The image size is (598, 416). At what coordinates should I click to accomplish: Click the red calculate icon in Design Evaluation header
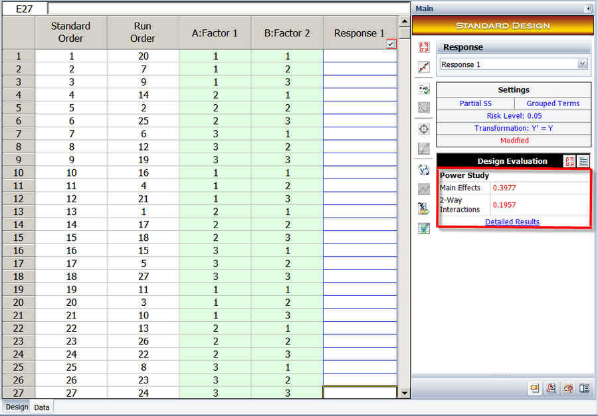569,161
